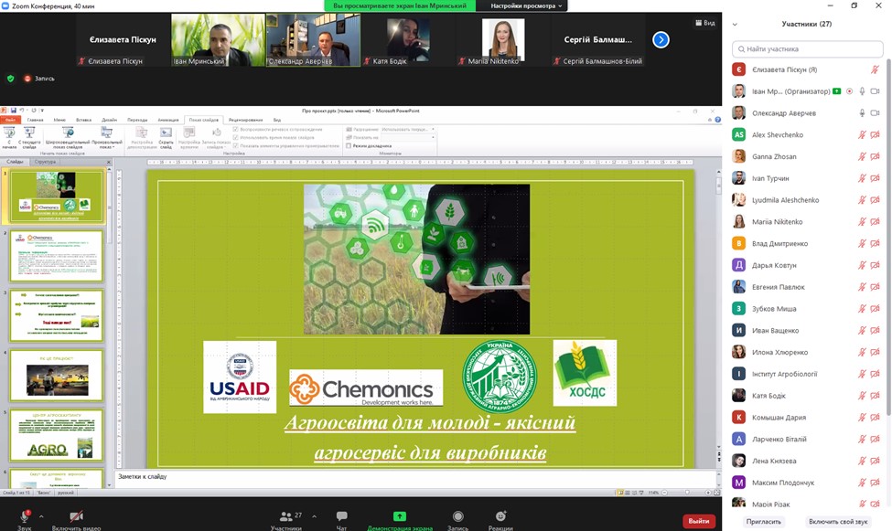Click Alex Shevchenko's muted microphone icon

(x=863, y=134)
